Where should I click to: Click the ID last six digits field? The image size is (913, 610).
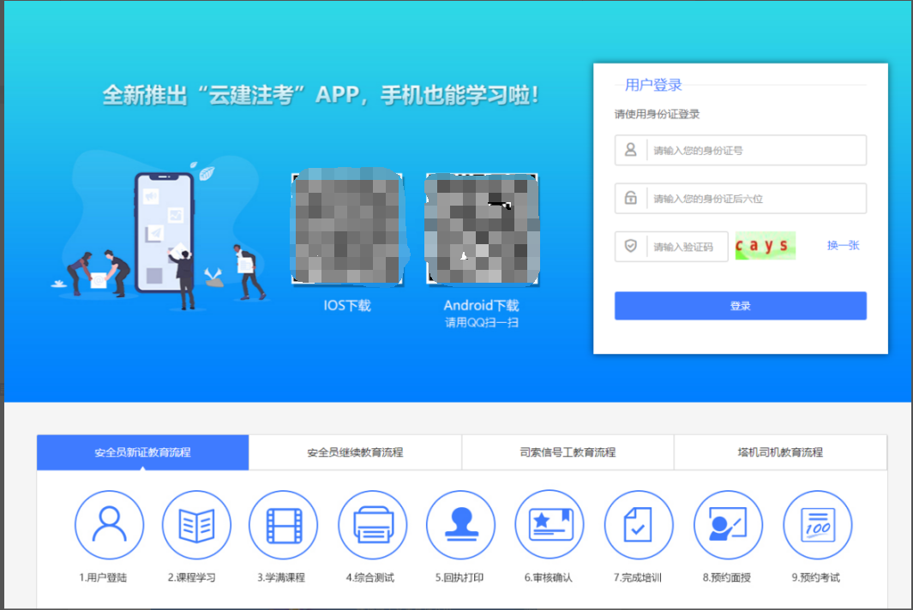click(x=754, y=199)
